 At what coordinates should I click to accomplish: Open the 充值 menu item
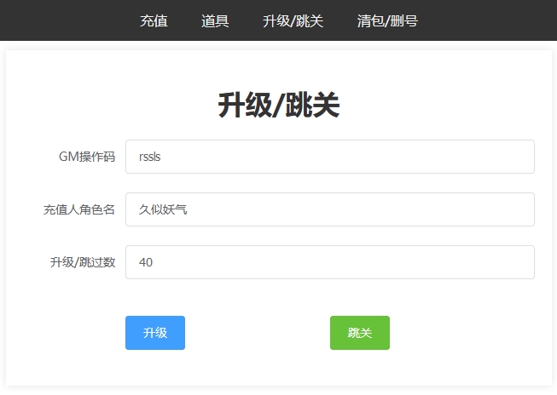(154, 21)
